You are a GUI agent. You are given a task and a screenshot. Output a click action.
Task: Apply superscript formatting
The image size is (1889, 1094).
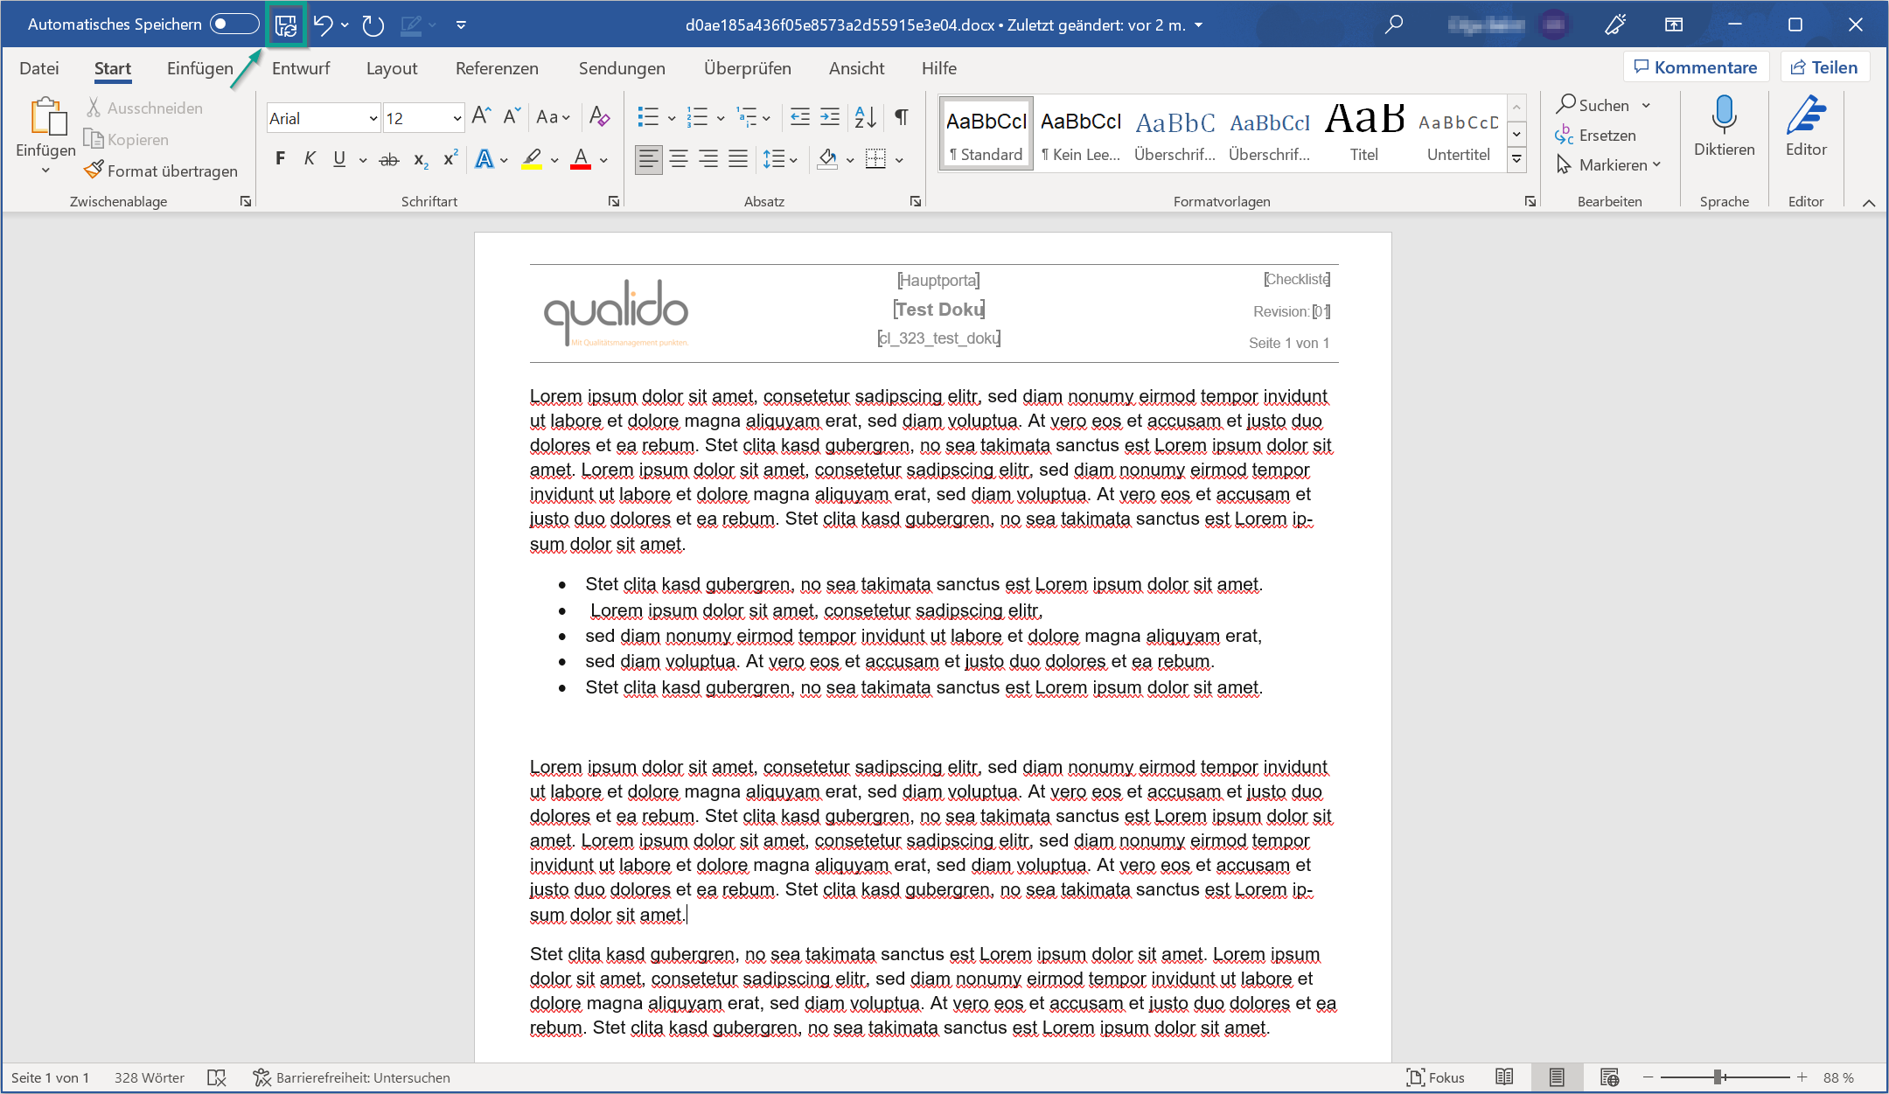[450, 159]
